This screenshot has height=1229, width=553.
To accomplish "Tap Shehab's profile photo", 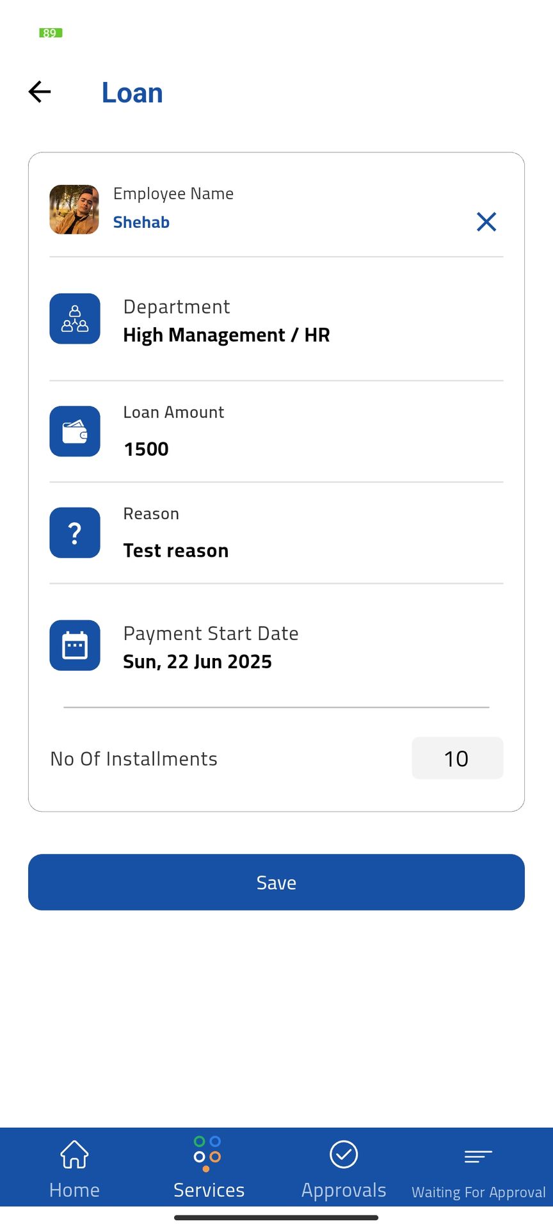I will 74,209.
